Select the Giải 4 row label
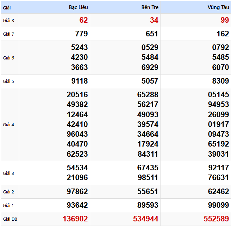Viewport: 232px width, 227px height. point(8,125)
